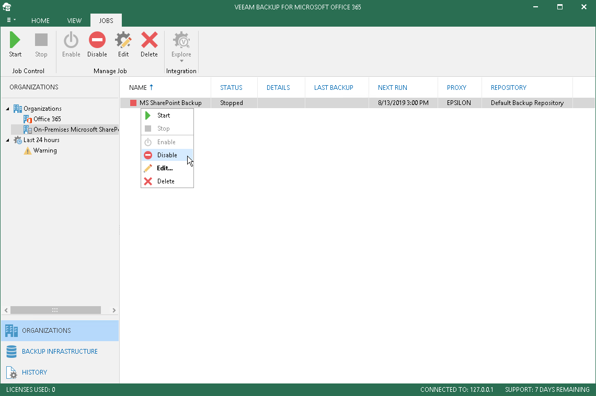Switch to the VIEW tab

[74, 20]
